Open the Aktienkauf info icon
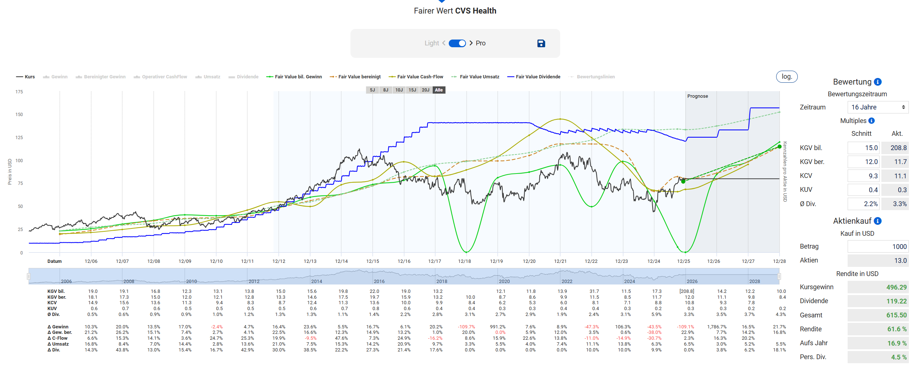The width and height of the screenshot is (914, 365). [x=877, y=221]
